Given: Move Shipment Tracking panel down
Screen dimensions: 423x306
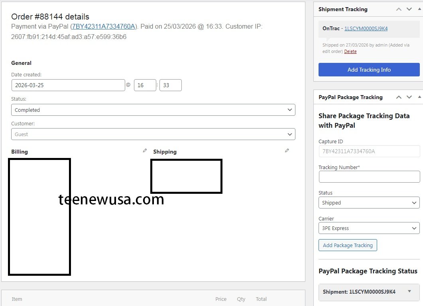Looking at the screenshot, I should tap(409, 9).
